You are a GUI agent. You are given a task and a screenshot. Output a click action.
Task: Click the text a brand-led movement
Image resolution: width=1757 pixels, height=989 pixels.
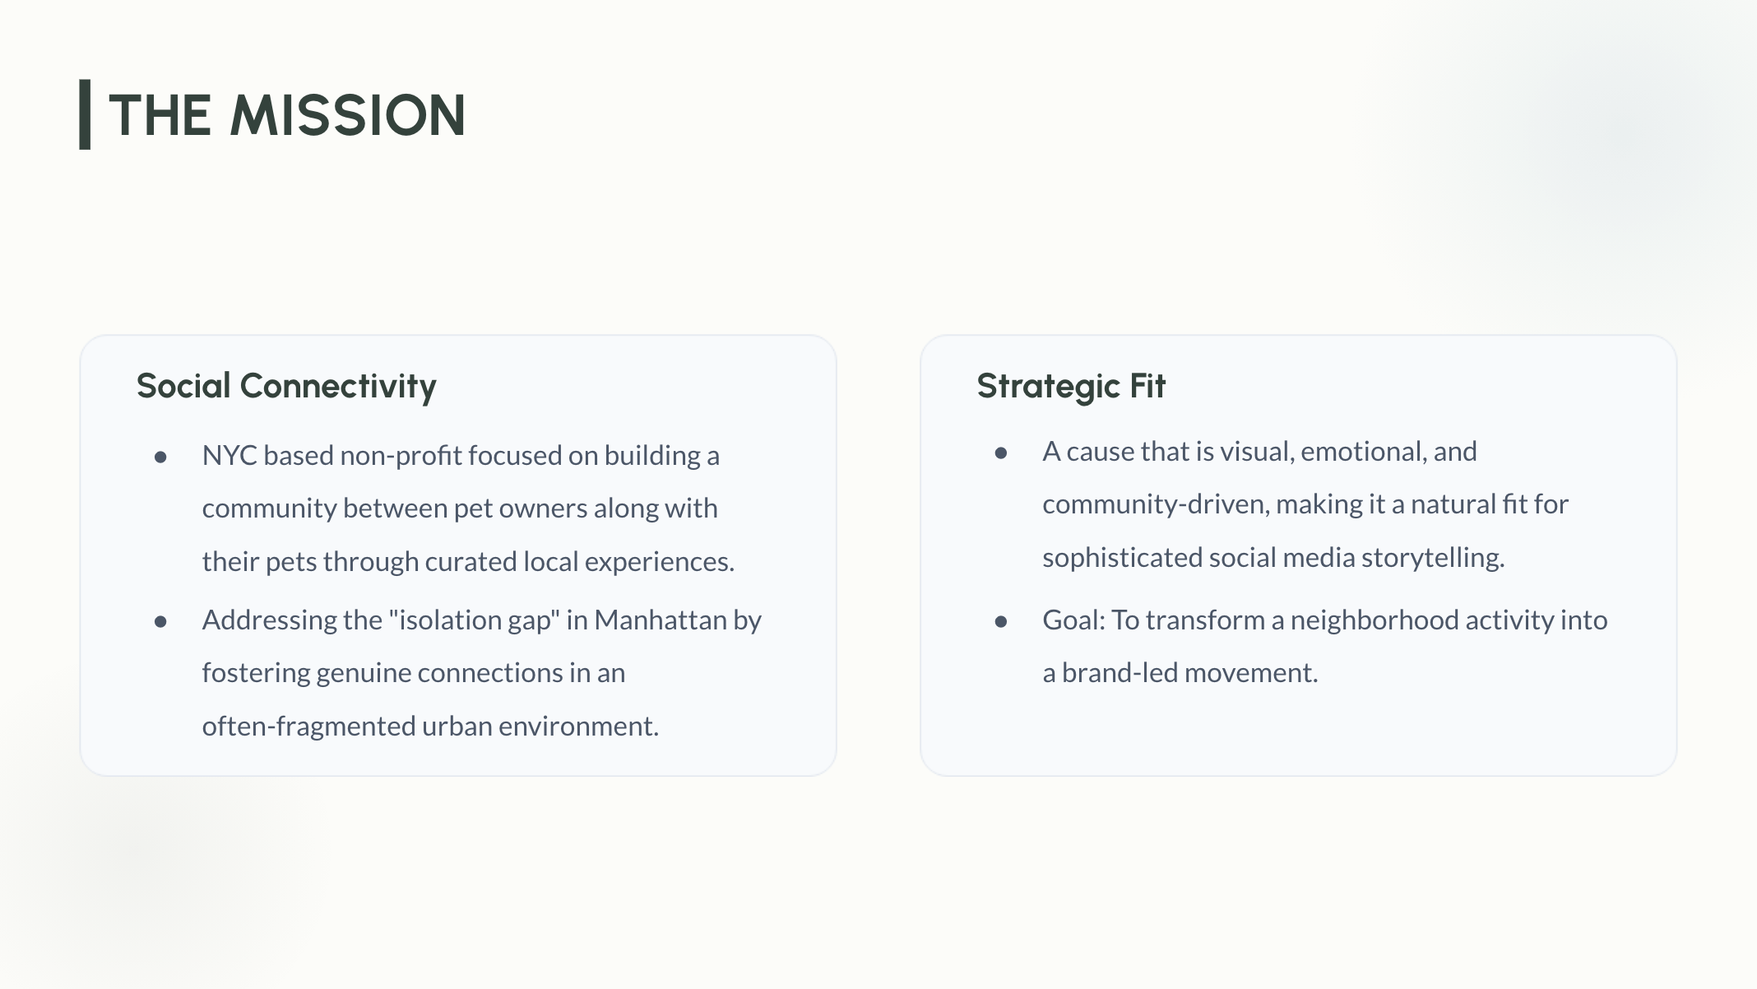point(1180,672)
